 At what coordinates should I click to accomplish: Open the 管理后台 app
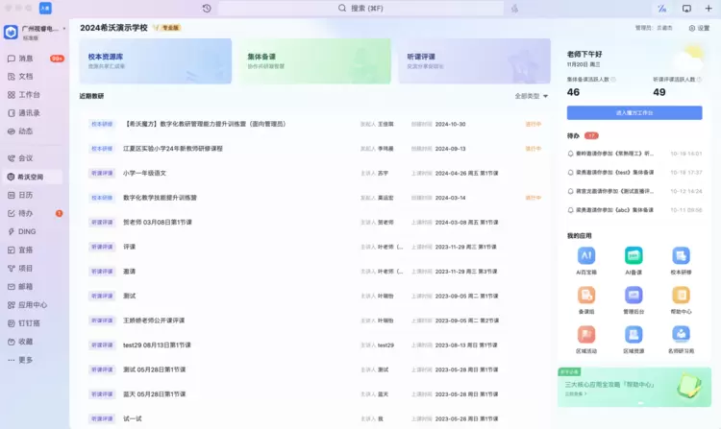(x=634, y=296)
